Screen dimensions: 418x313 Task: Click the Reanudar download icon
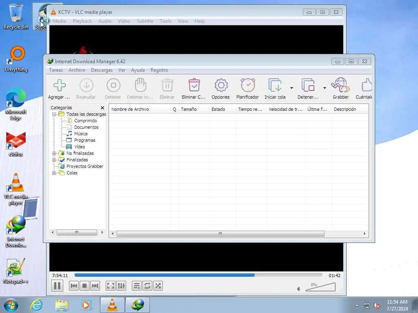point(87,85)
